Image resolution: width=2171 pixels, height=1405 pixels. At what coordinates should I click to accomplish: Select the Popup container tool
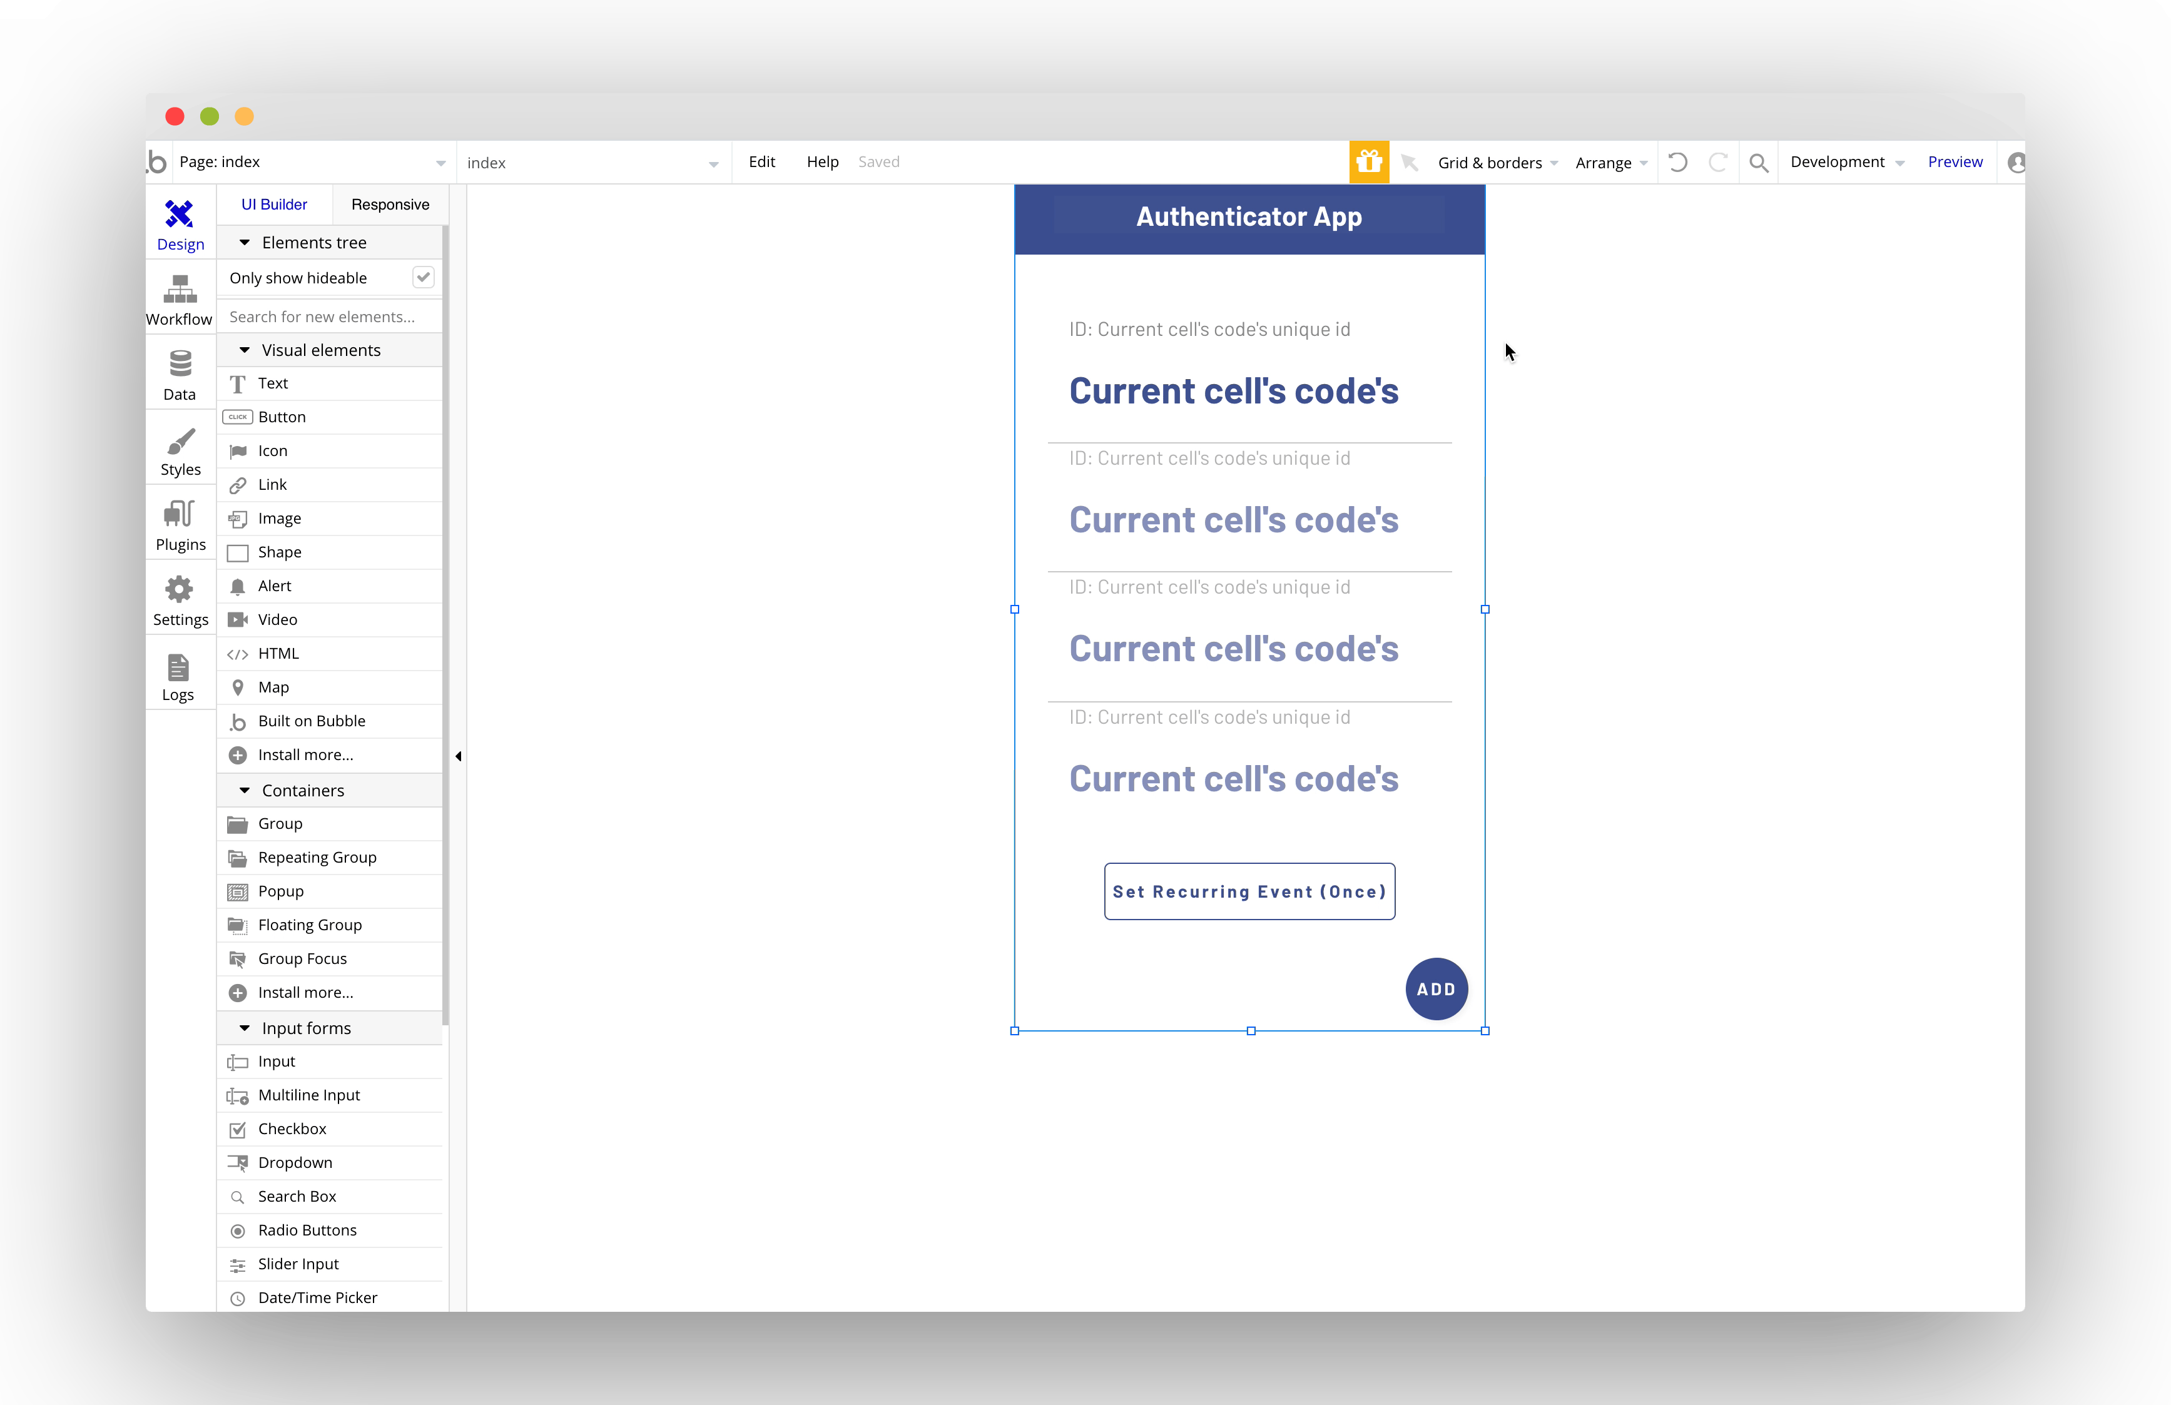(x=329, y=891)
